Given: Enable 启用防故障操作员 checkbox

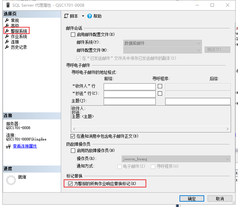Looking at the screenshot, I should pos(73,150).
